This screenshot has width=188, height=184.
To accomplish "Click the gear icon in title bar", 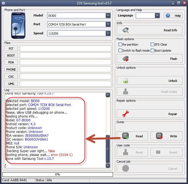I will point(4,3).
